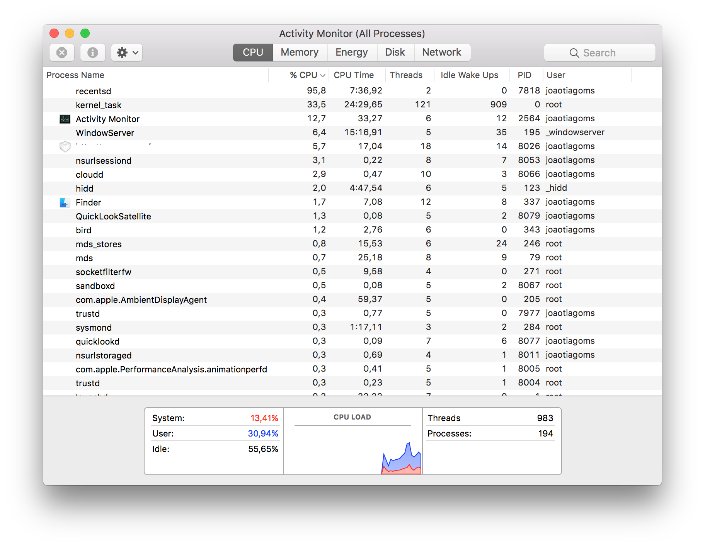Select the nsurlstoraged process

(104, 355)
